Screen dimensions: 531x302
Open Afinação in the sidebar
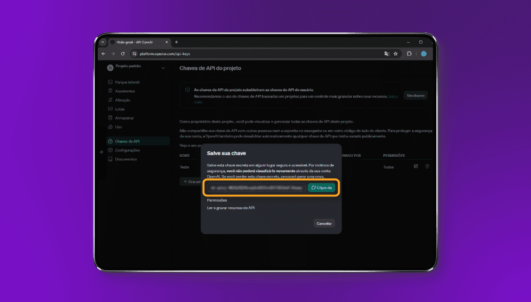(x=119, y=100)
